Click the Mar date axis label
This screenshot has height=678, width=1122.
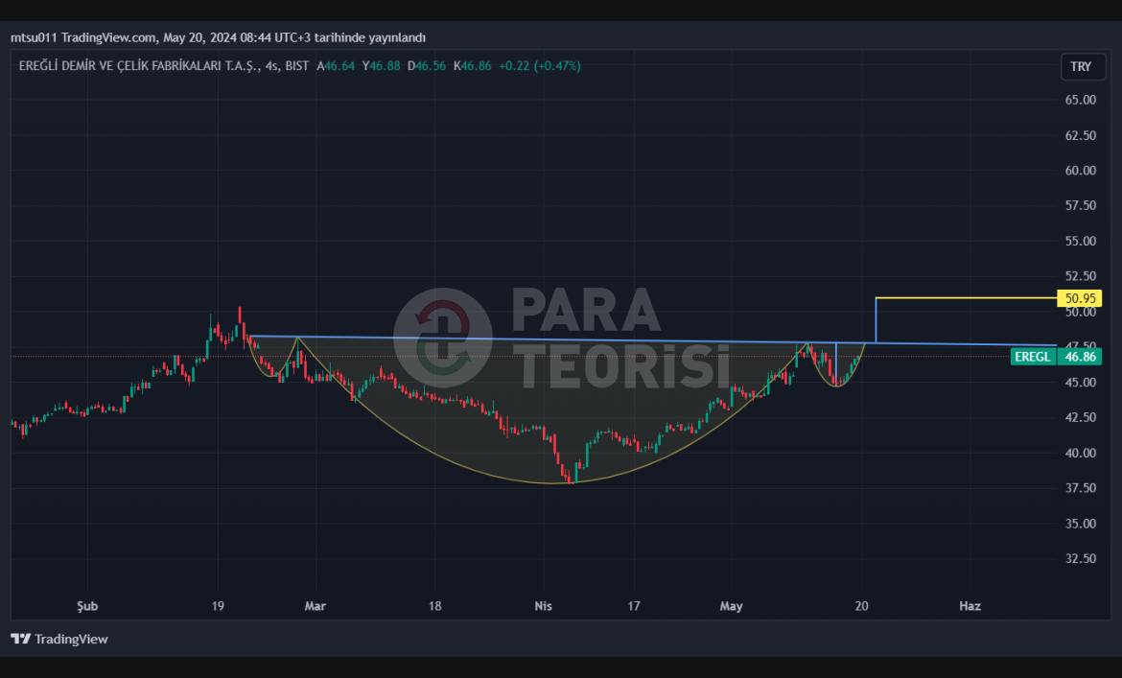coord(315,606)
